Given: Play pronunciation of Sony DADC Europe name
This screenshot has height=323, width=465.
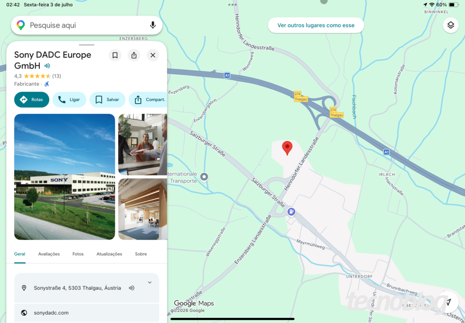Looking at the screenshot, I should pos(47,65).
